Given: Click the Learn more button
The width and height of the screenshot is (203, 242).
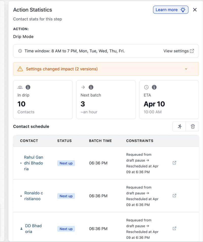Looking at the screenshot, I should 171,10.
